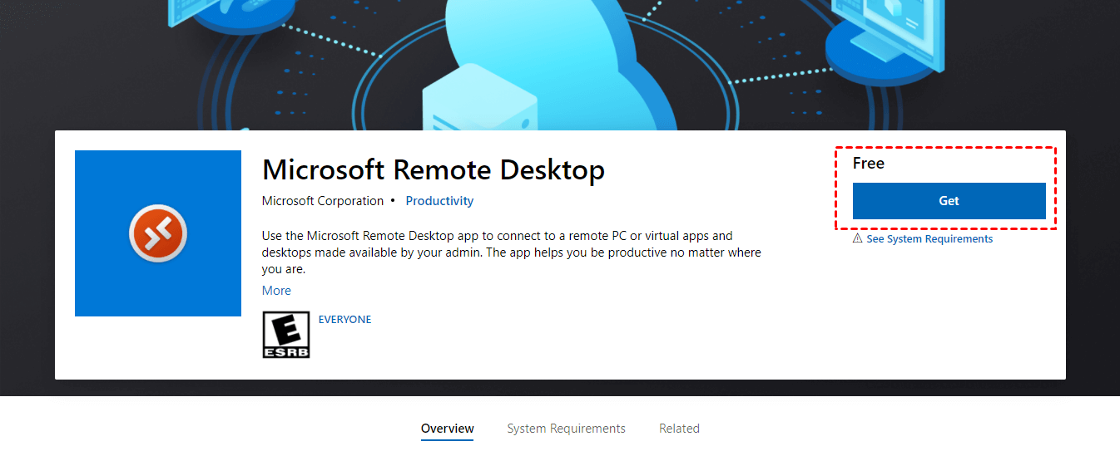The width and height of the screenshot is (1120, 451).
Task: Open the See System Requirements link
Action: (929, 239)
